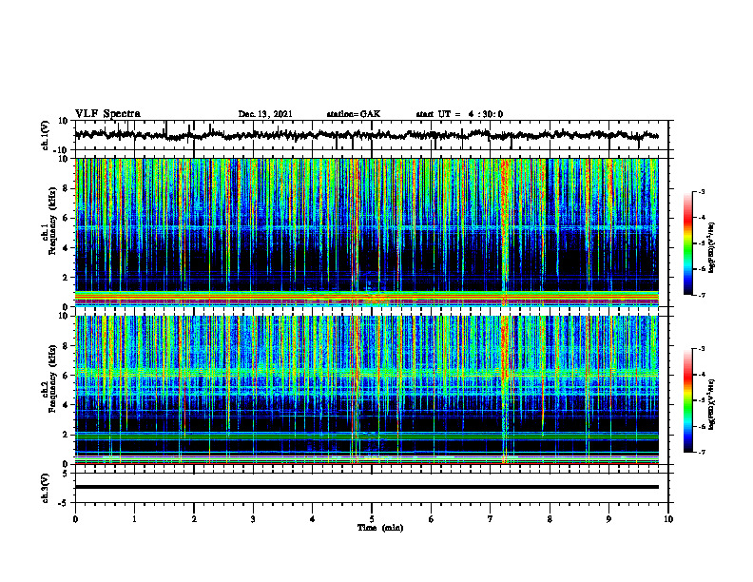Click the date 'Dec. 13, 2021'
Image resolution: width=753 pixels, height=582 pixels.
point(265,114)
